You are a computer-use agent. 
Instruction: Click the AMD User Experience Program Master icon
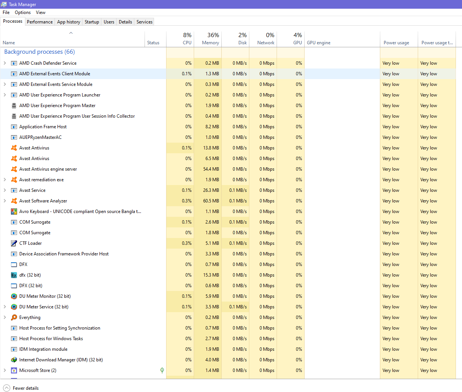pos(14,106)
